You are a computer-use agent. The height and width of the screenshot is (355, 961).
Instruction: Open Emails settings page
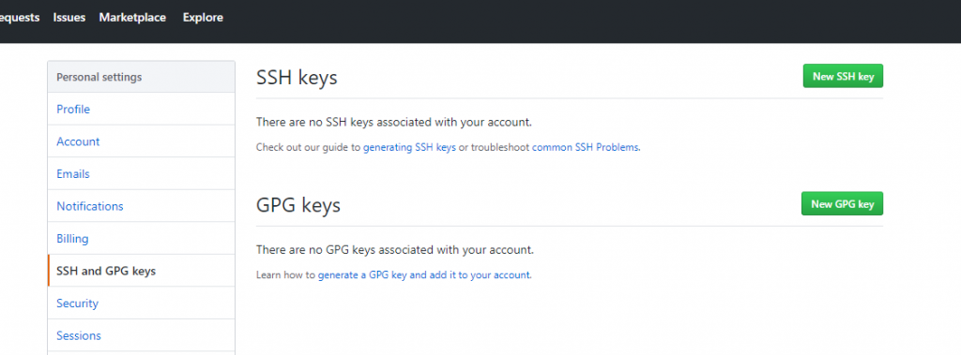[141, 174]
